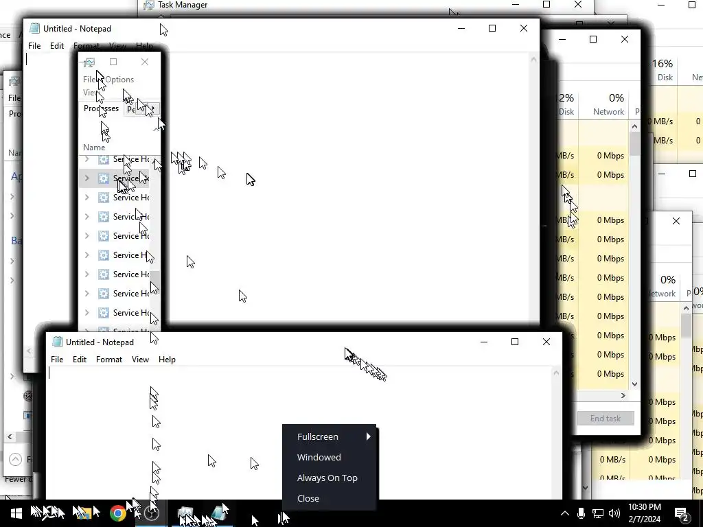
Task: Click horizontal scroll-right arrow above End task
Action: 623,395
